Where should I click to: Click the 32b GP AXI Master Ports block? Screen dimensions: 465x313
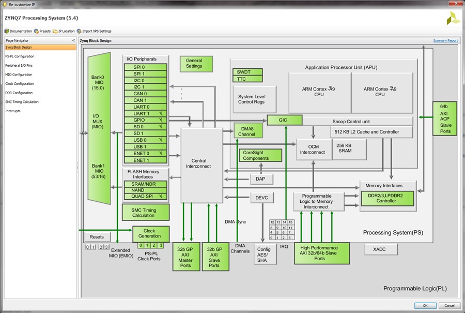186,257
